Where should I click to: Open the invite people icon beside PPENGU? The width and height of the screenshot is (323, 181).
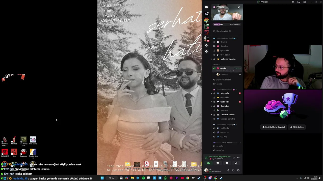click(x=239, y=7)
